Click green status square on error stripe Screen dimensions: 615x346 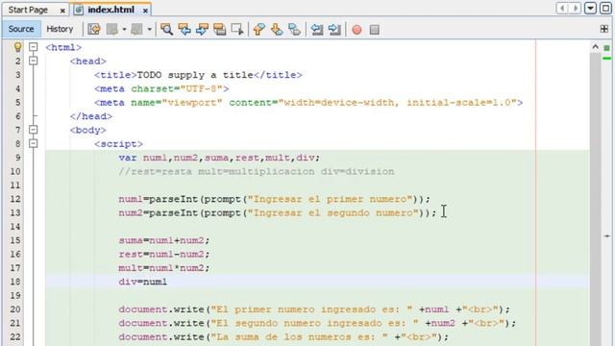pos(606,48)
